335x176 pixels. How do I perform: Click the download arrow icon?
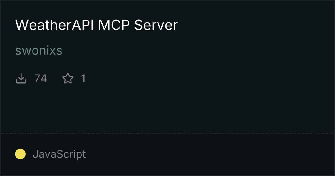coord(21,78)
